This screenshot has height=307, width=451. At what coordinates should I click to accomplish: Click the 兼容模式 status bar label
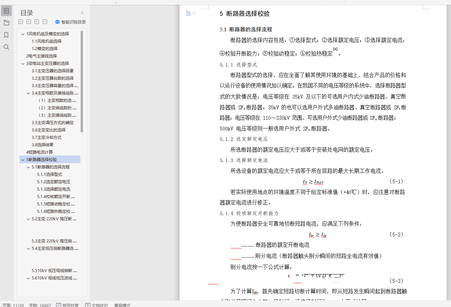point(122,305)
